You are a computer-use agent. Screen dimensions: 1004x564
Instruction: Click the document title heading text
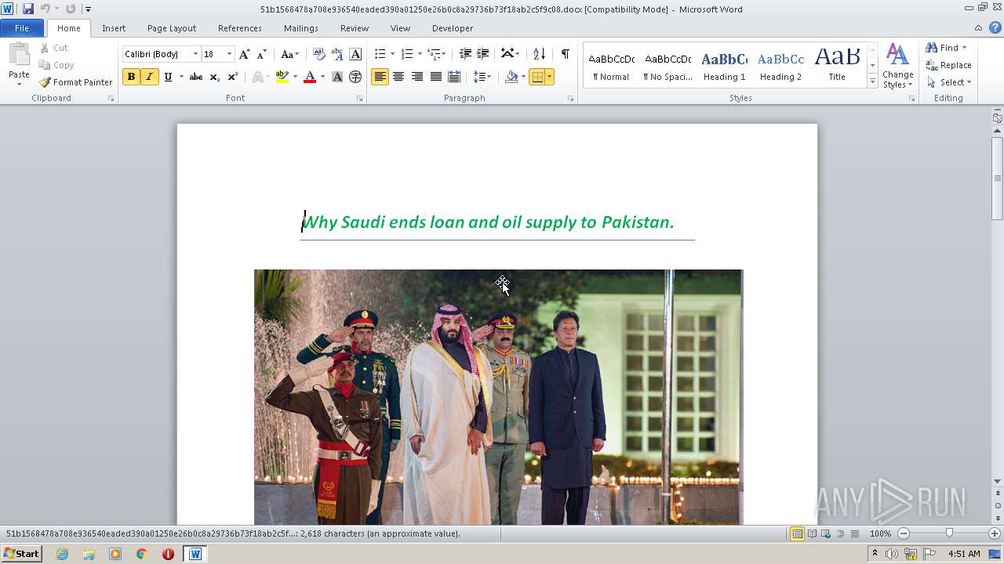coord(488,222)
